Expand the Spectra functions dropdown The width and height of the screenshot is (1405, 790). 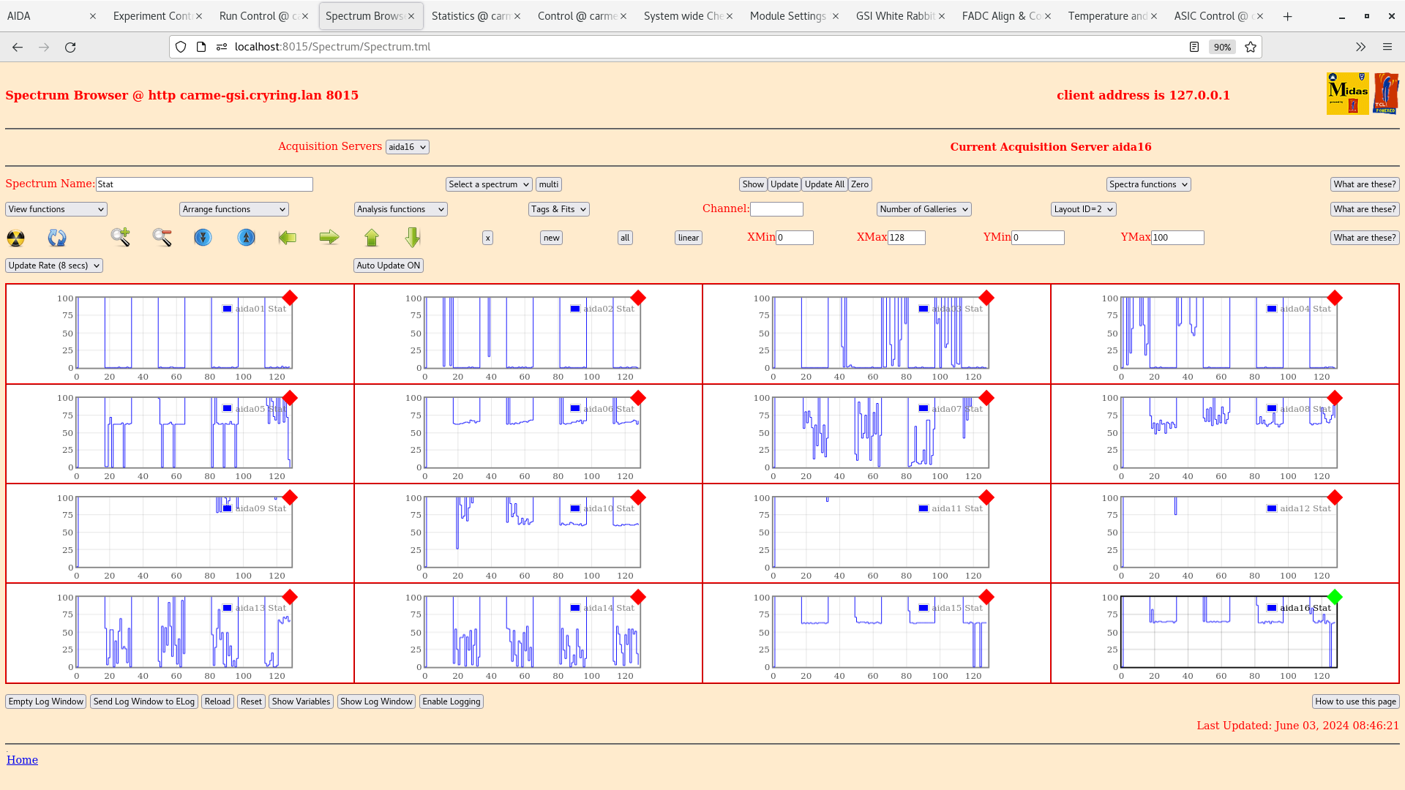tap(1147, 184)
